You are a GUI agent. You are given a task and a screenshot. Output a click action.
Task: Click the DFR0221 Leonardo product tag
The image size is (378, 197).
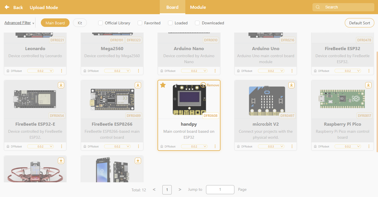click(57, 40)
